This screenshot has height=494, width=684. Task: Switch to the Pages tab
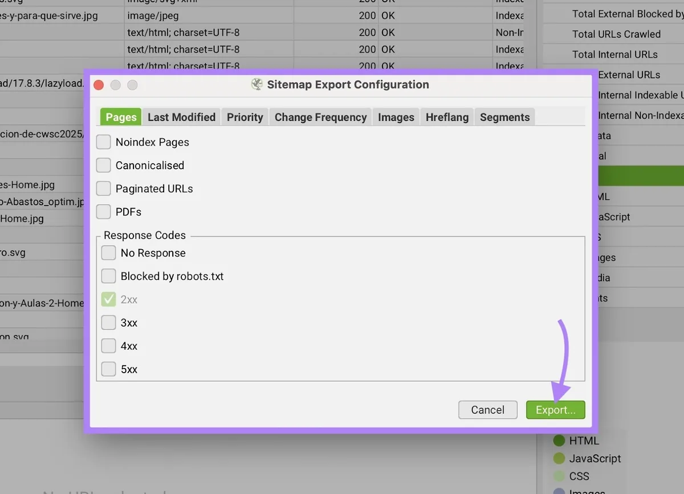[121, 117]
